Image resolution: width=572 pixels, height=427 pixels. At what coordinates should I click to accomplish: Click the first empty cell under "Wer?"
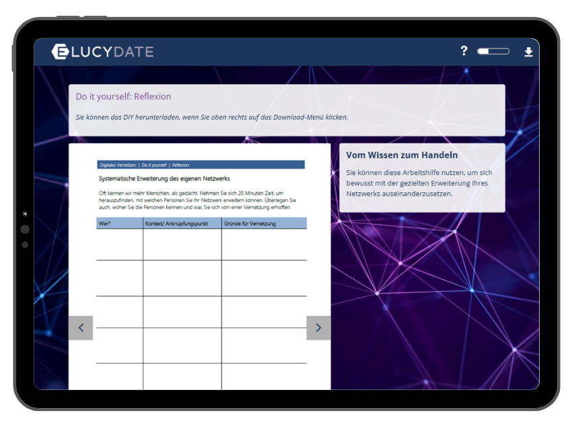tap(119, 244)
